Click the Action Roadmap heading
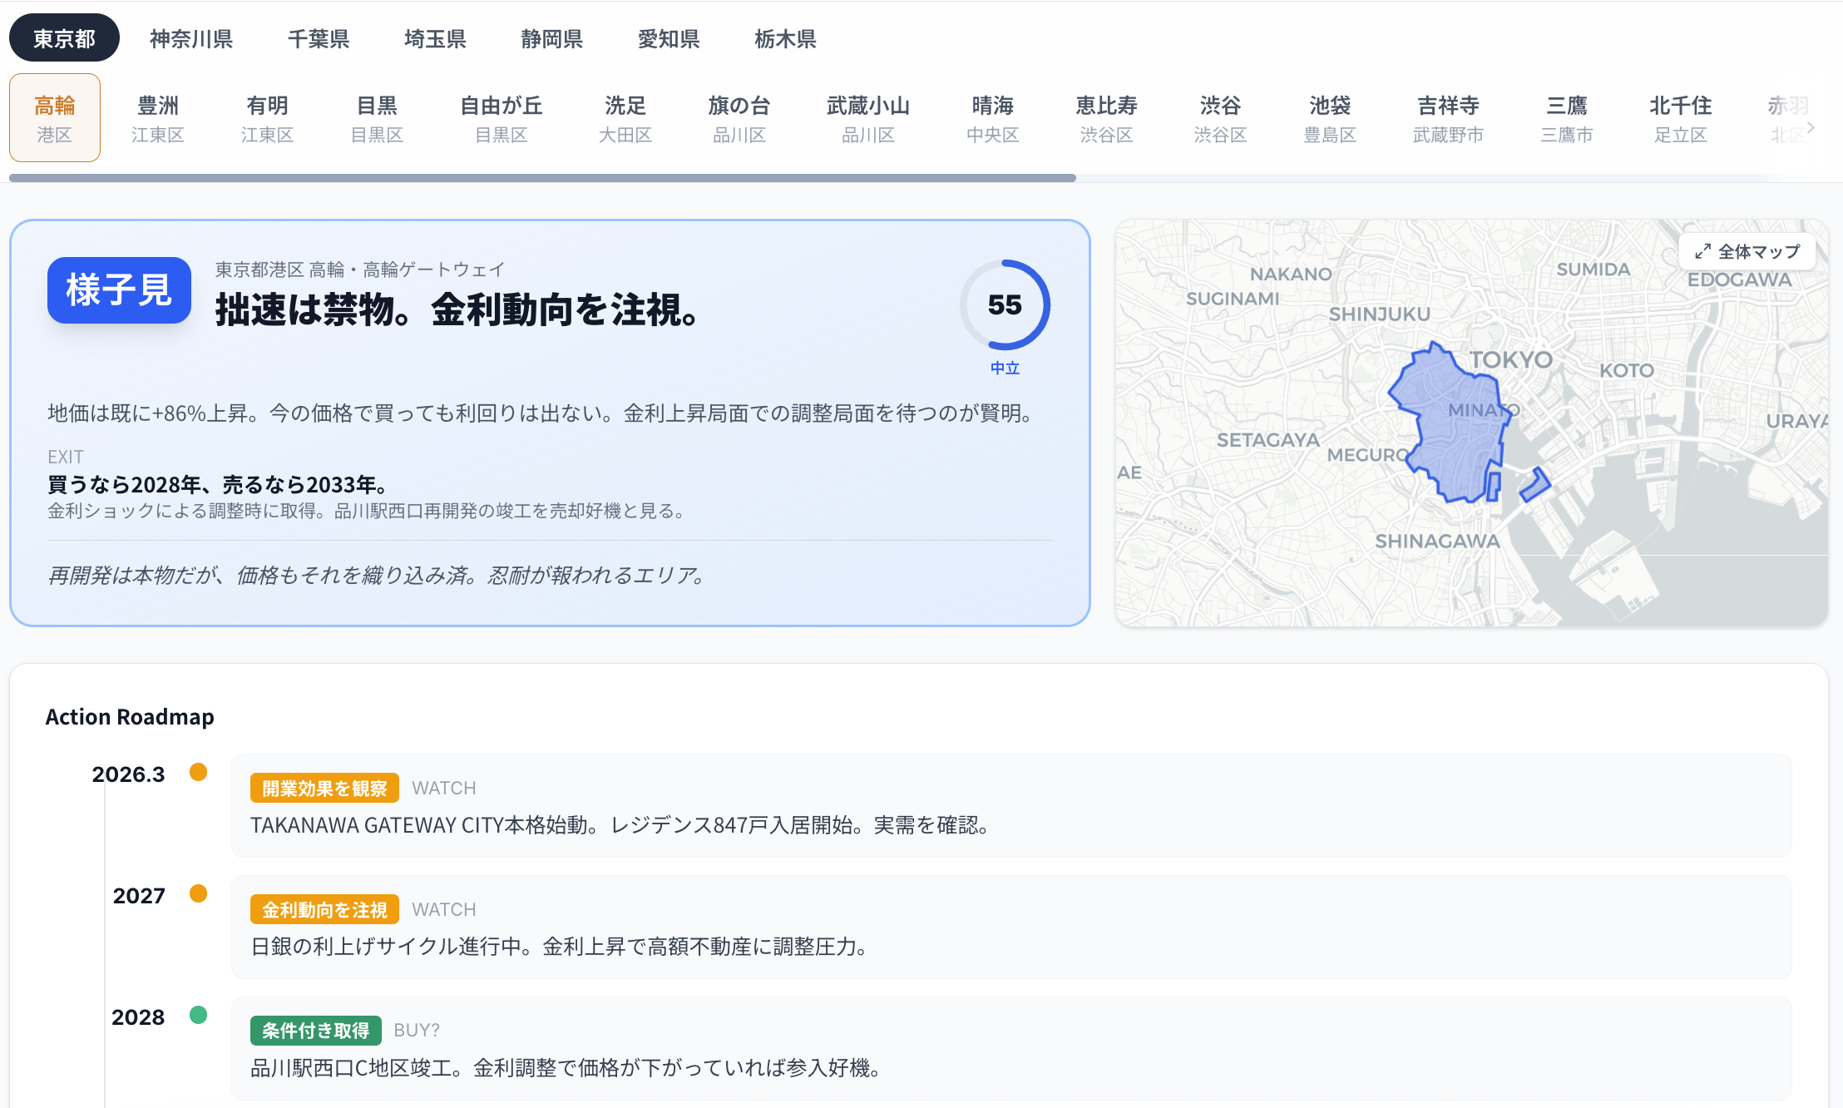The image size is (1843, 1108). (130, 717)
